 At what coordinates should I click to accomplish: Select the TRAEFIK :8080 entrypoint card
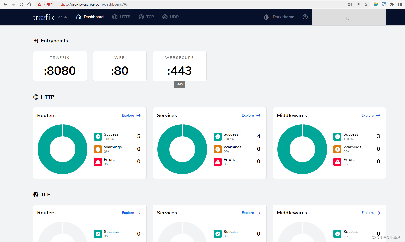[60, 66]
